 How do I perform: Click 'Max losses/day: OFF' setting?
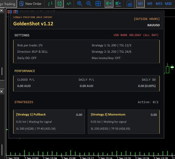point(106,58)
